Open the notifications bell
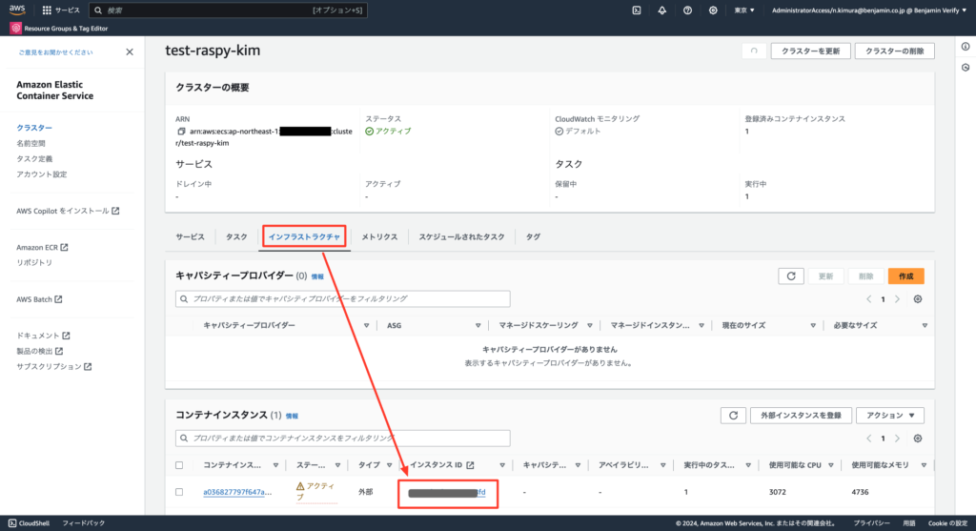This screenshot has height=531, width=976. tap(661, 10)
